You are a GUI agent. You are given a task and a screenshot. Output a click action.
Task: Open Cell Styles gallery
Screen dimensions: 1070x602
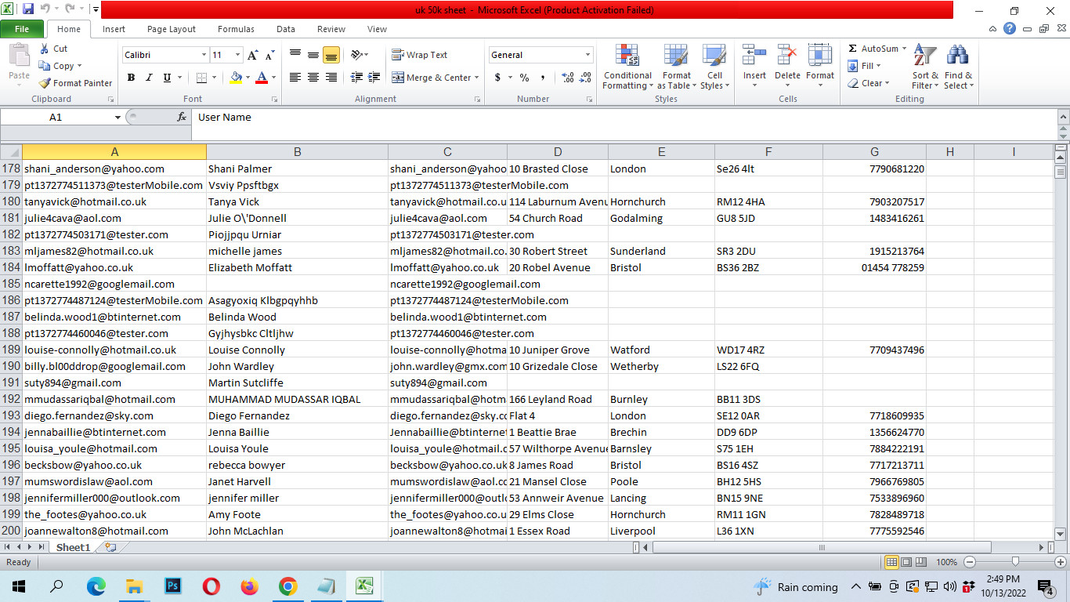tap(714, 67)
